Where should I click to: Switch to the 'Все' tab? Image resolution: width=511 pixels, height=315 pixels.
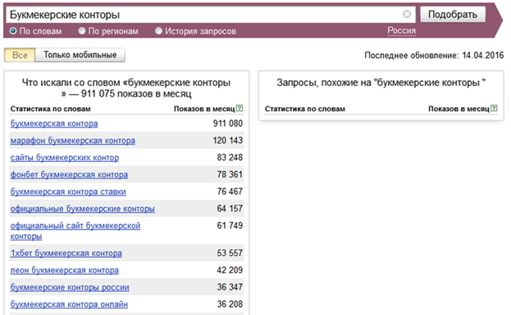coord(20,55)
